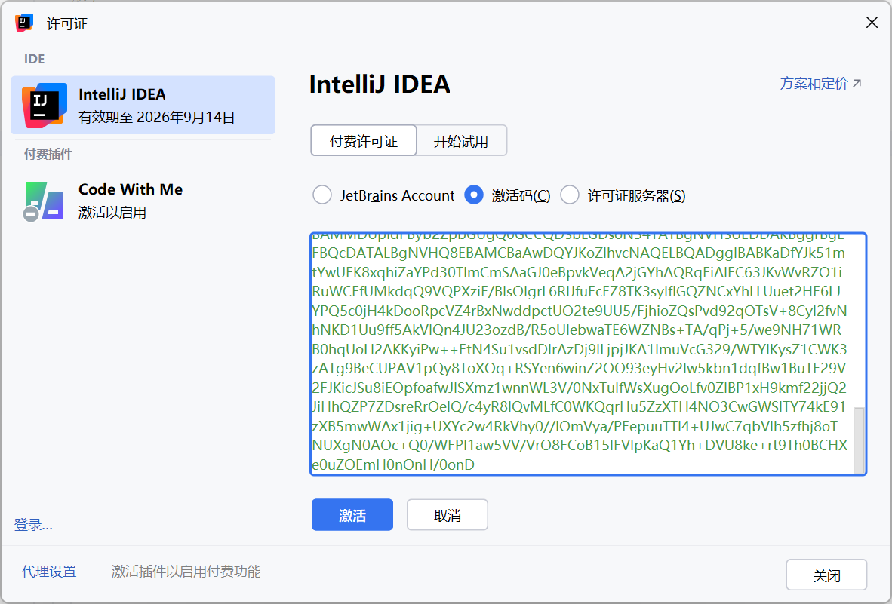892x604 pixels.
Task: Switch to the 付费许可证 tab
Action: click(x=363, y=140)
